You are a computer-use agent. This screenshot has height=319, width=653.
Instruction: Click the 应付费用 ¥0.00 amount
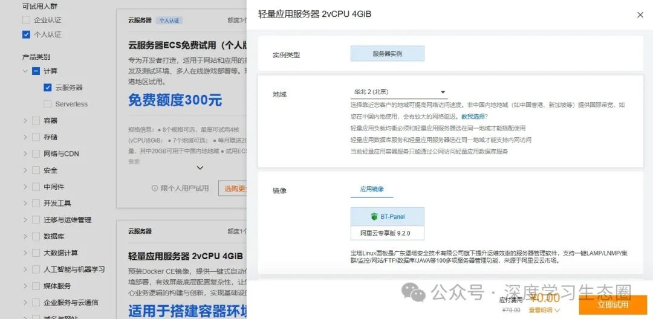click(545, 298)
